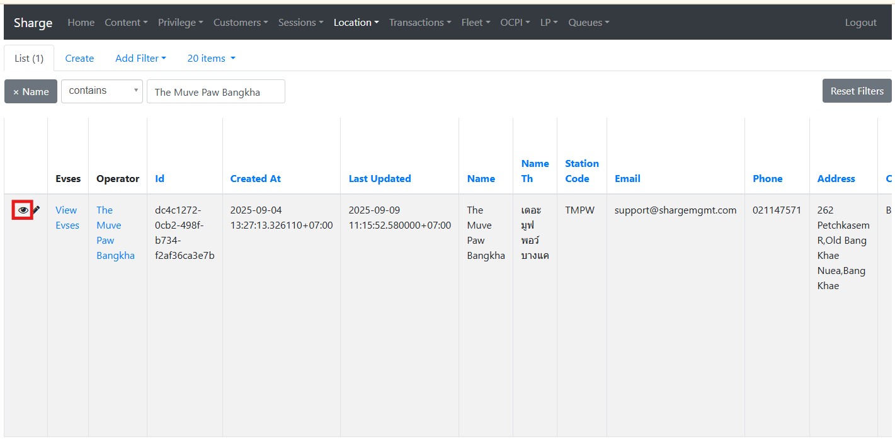
Task: Click the Reset Filters button
Action: [x=857, y=91]
